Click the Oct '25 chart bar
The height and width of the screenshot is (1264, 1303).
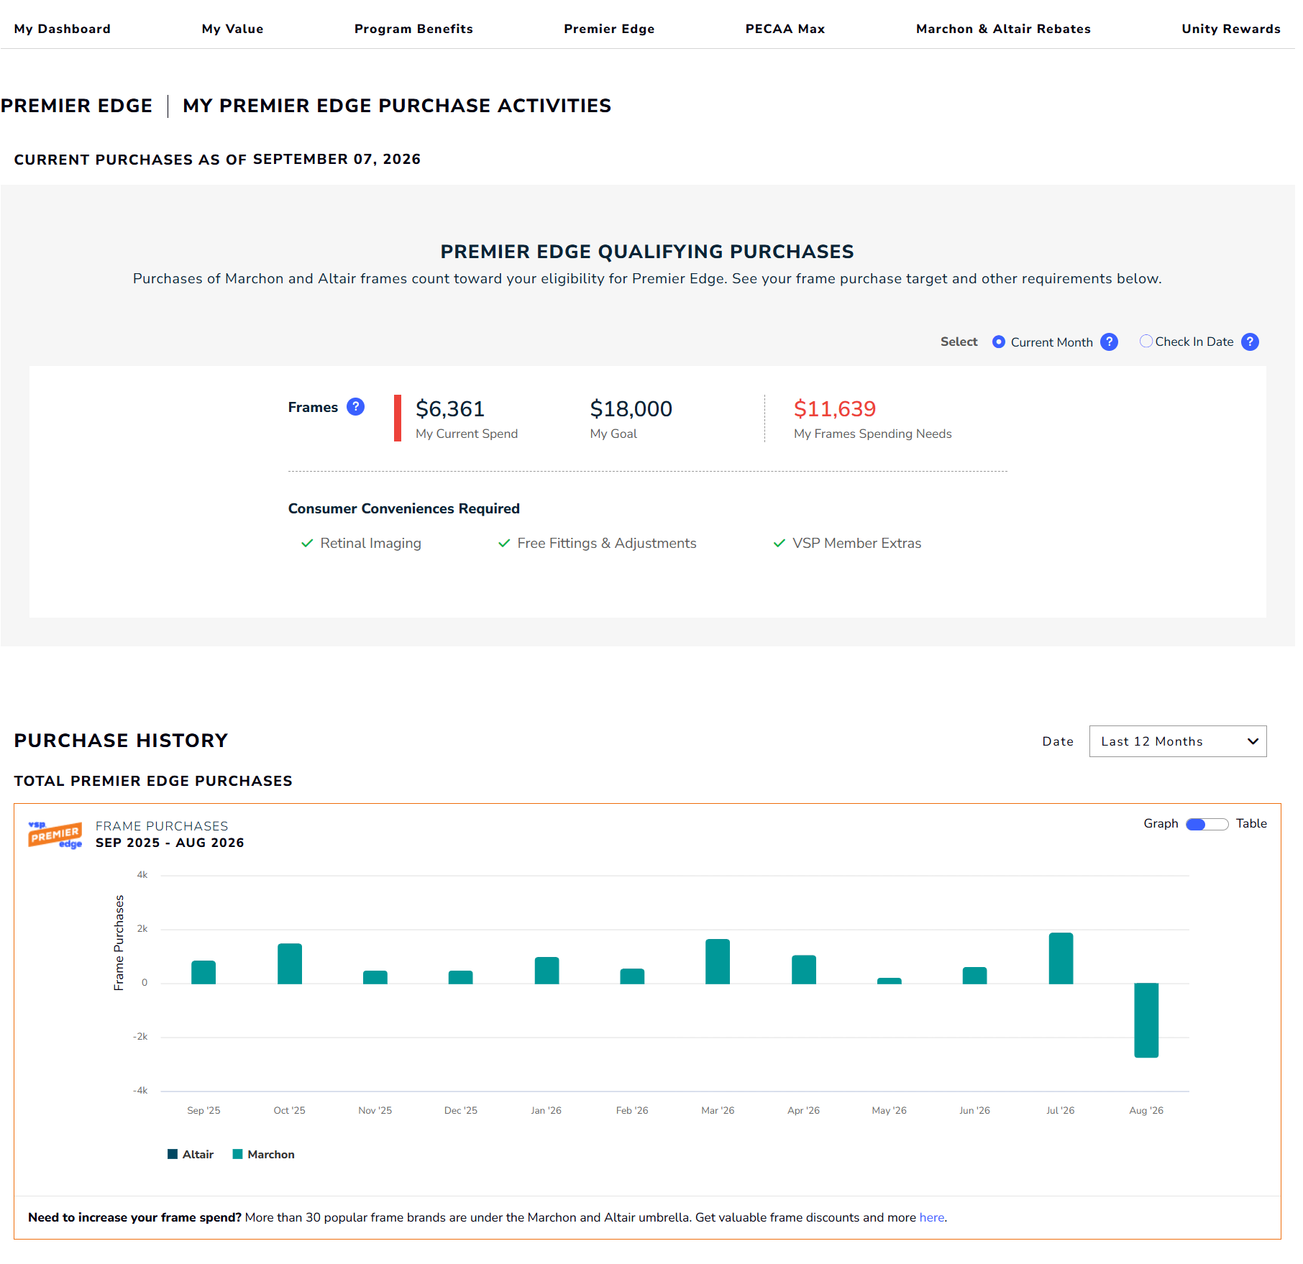tap(290, 963)
